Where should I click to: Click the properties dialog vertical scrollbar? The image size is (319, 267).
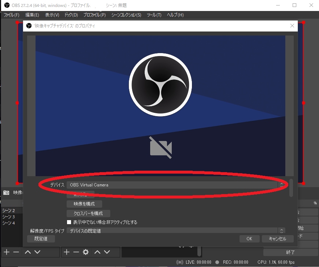click(x=291, y=188)
